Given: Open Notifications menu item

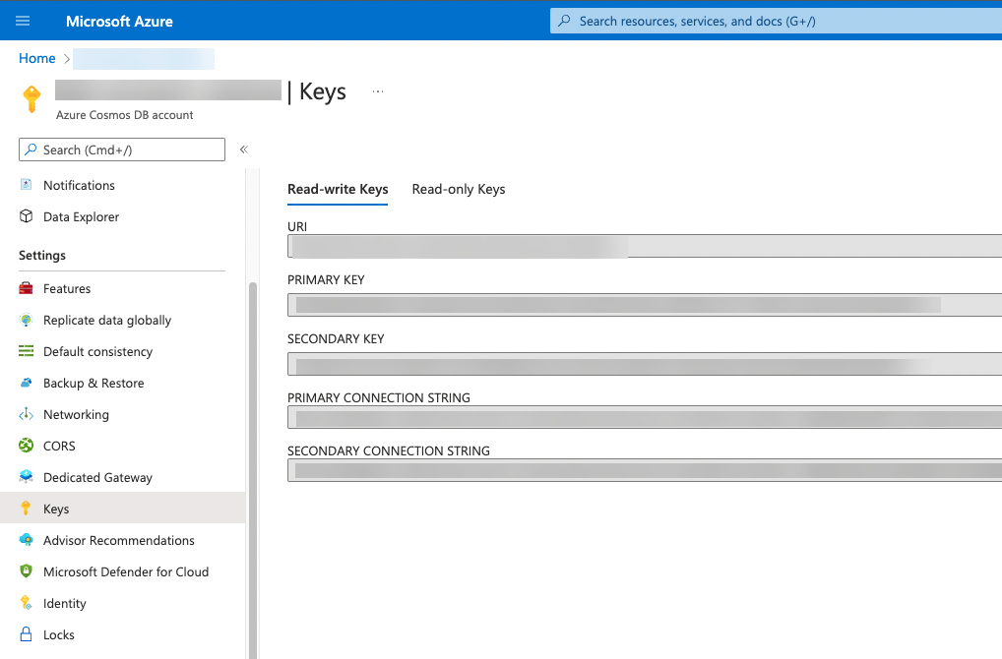Looking at the screenshot, I should click(x=80, y=185).
